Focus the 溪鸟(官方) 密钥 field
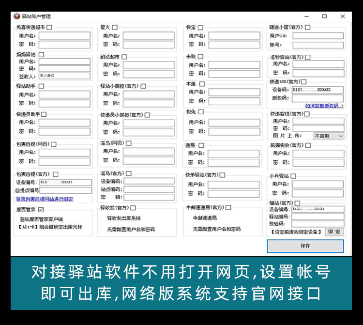Screen dimensions: 363x325 pyautogui.click(x=149, y=197)
